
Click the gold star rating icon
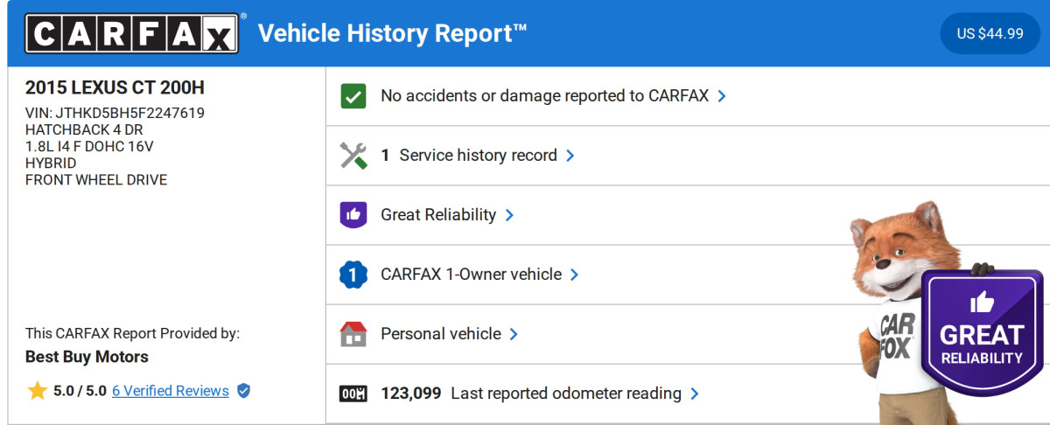(x=37, y=391)
